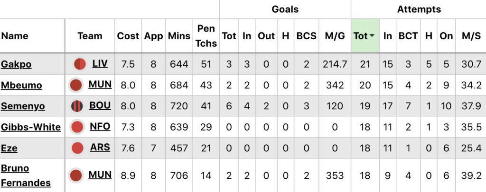Click the Nottingham Forest badge icon
Image resolution: width=486 pixels, height=192 pixels.
point(76,127)
